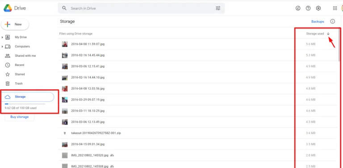Click the My Drive folder icon
The height and width of the screenshot is (168, 343).
8,37
